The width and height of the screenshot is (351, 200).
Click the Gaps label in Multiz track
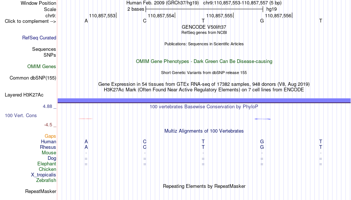50,136
